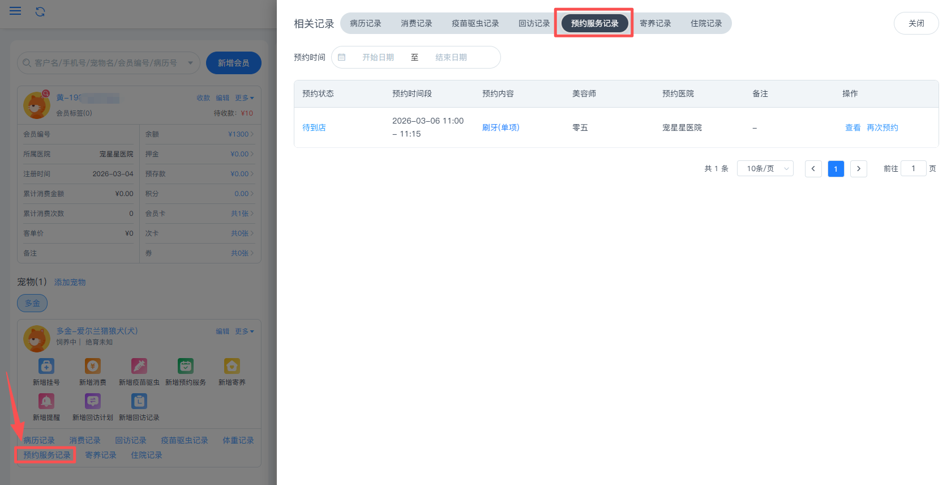Expand the search type dropdown arrow
951x485 pixels.
pos(191,63)
